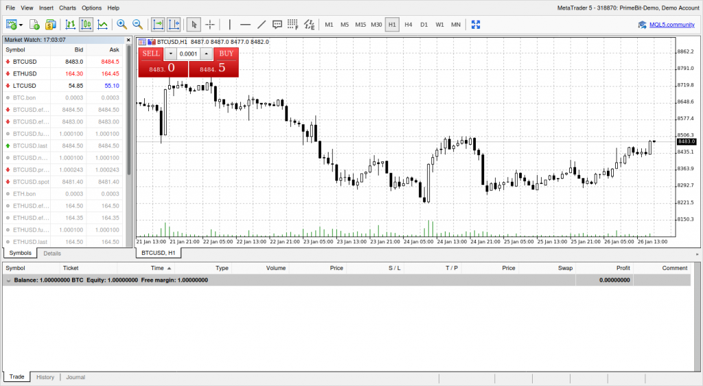Open the new chart dropdown arrow

pyautogui.click(x=21, y=25)
